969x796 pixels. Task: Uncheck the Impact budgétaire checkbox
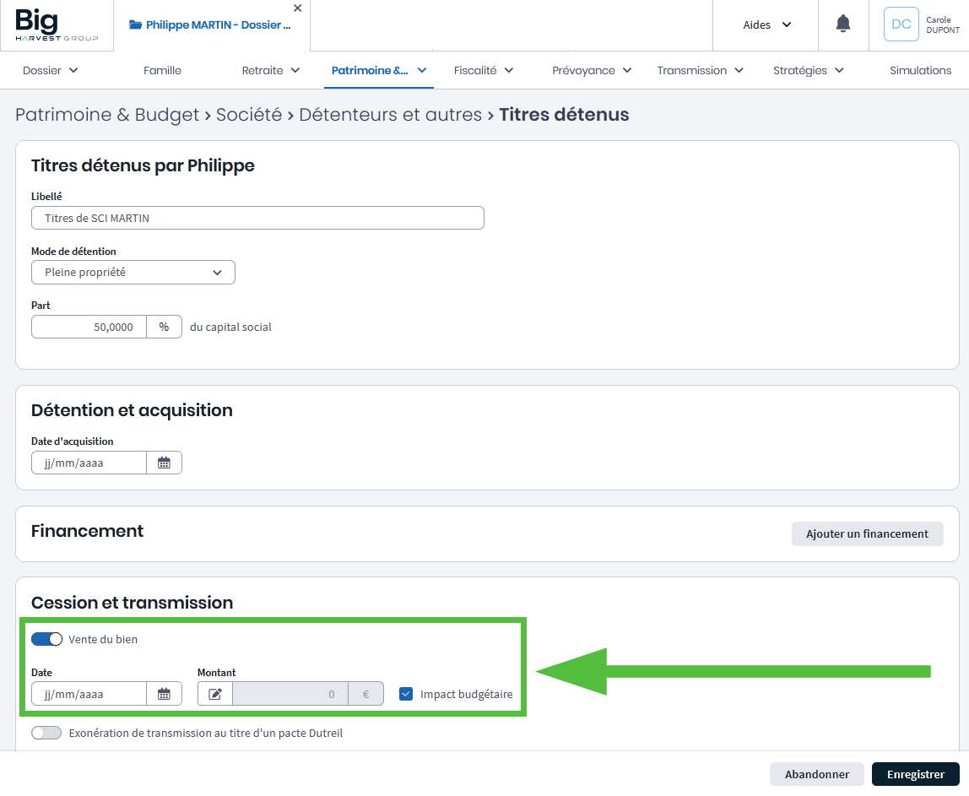click(406, 694)
